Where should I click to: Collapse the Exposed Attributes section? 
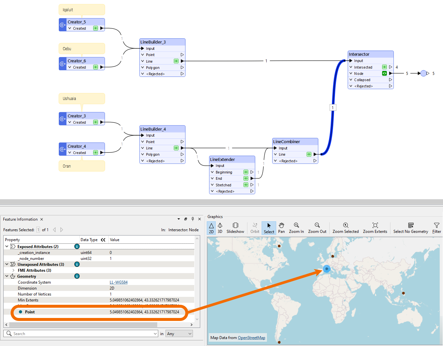pos(7,246)
